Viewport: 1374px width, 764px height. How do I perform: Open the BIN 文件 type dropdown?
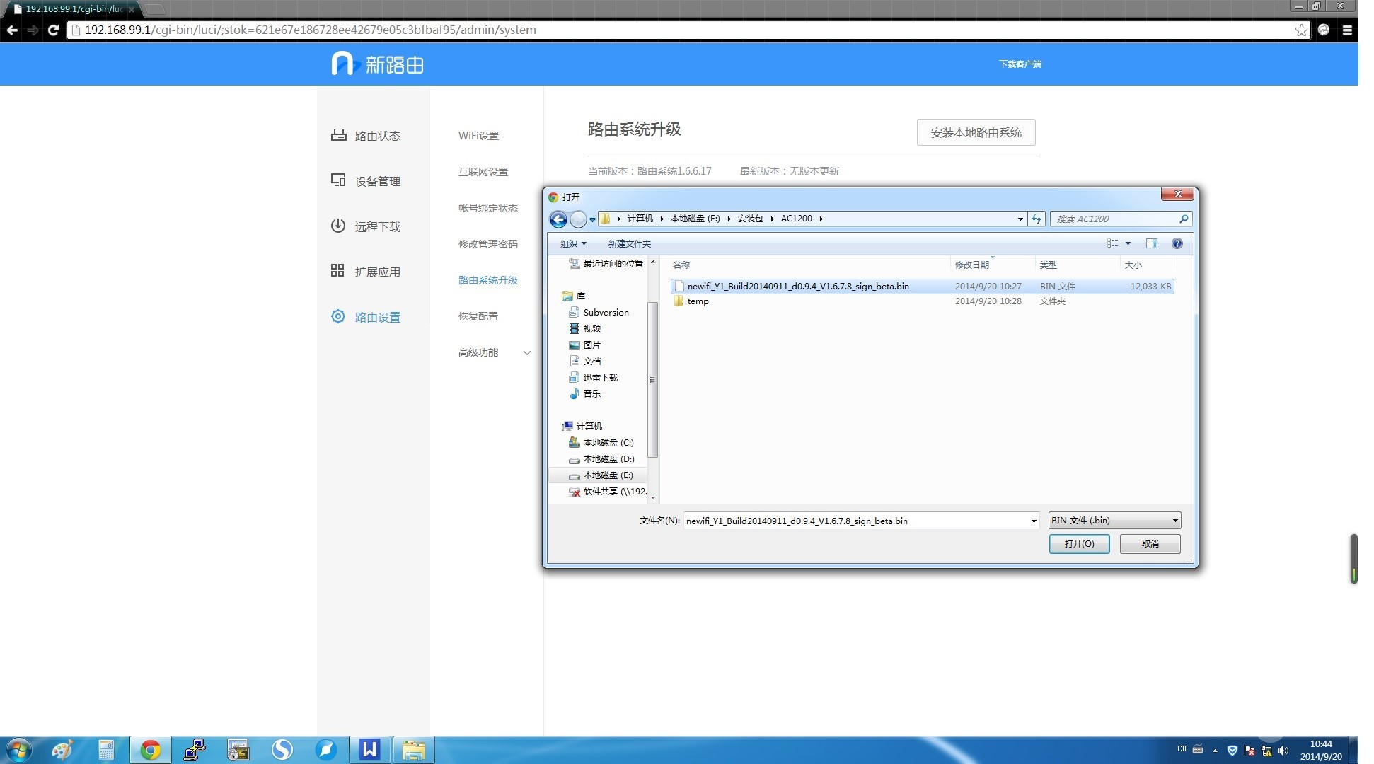(1114, 521)
